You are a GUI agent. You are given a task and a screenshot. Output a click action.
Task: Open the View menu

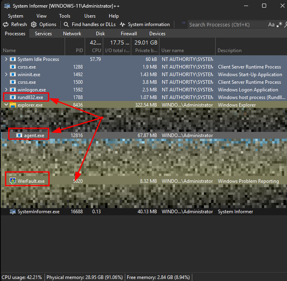coord(42,16)
